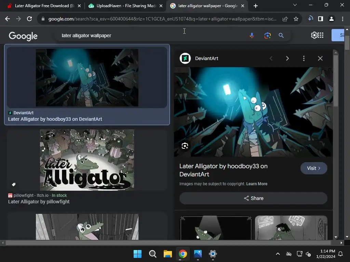This screenshot has height=262, width=350.
Task: Open the Windows Start menu
Action: [137, 254]
